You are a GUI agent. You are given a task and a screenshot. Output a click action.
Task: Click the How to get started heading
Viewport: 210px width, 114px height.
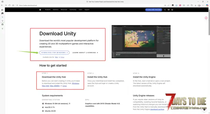53,65
